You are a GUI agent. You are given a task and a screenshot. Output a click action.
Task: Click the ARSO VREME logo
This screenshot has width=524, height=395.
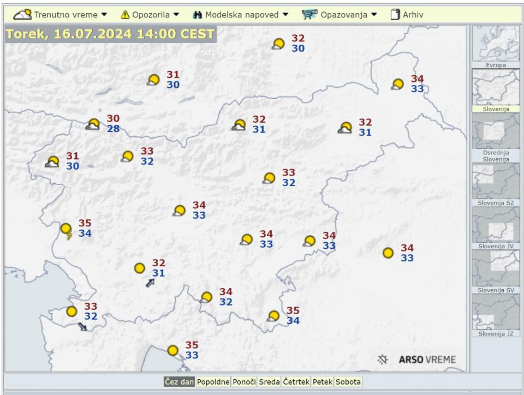click(417, 360)
